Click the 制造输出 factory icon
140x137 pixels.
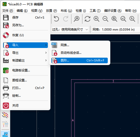[x=6, y=60]
